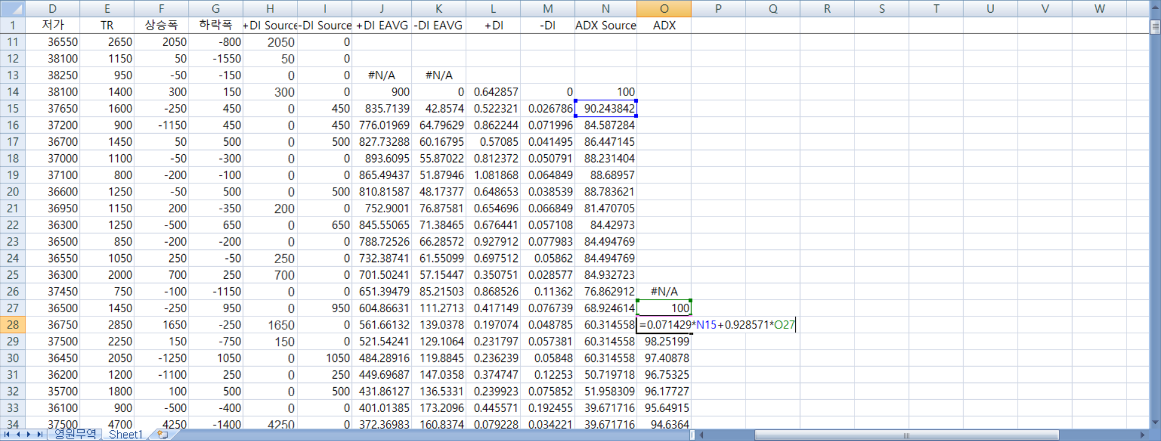Click the ADX header cell
This screenshot has width=1161, height=441.
664,25
